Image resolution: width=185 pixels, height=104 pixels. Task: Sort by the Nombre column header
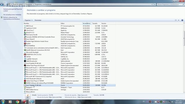click(42, 23)
